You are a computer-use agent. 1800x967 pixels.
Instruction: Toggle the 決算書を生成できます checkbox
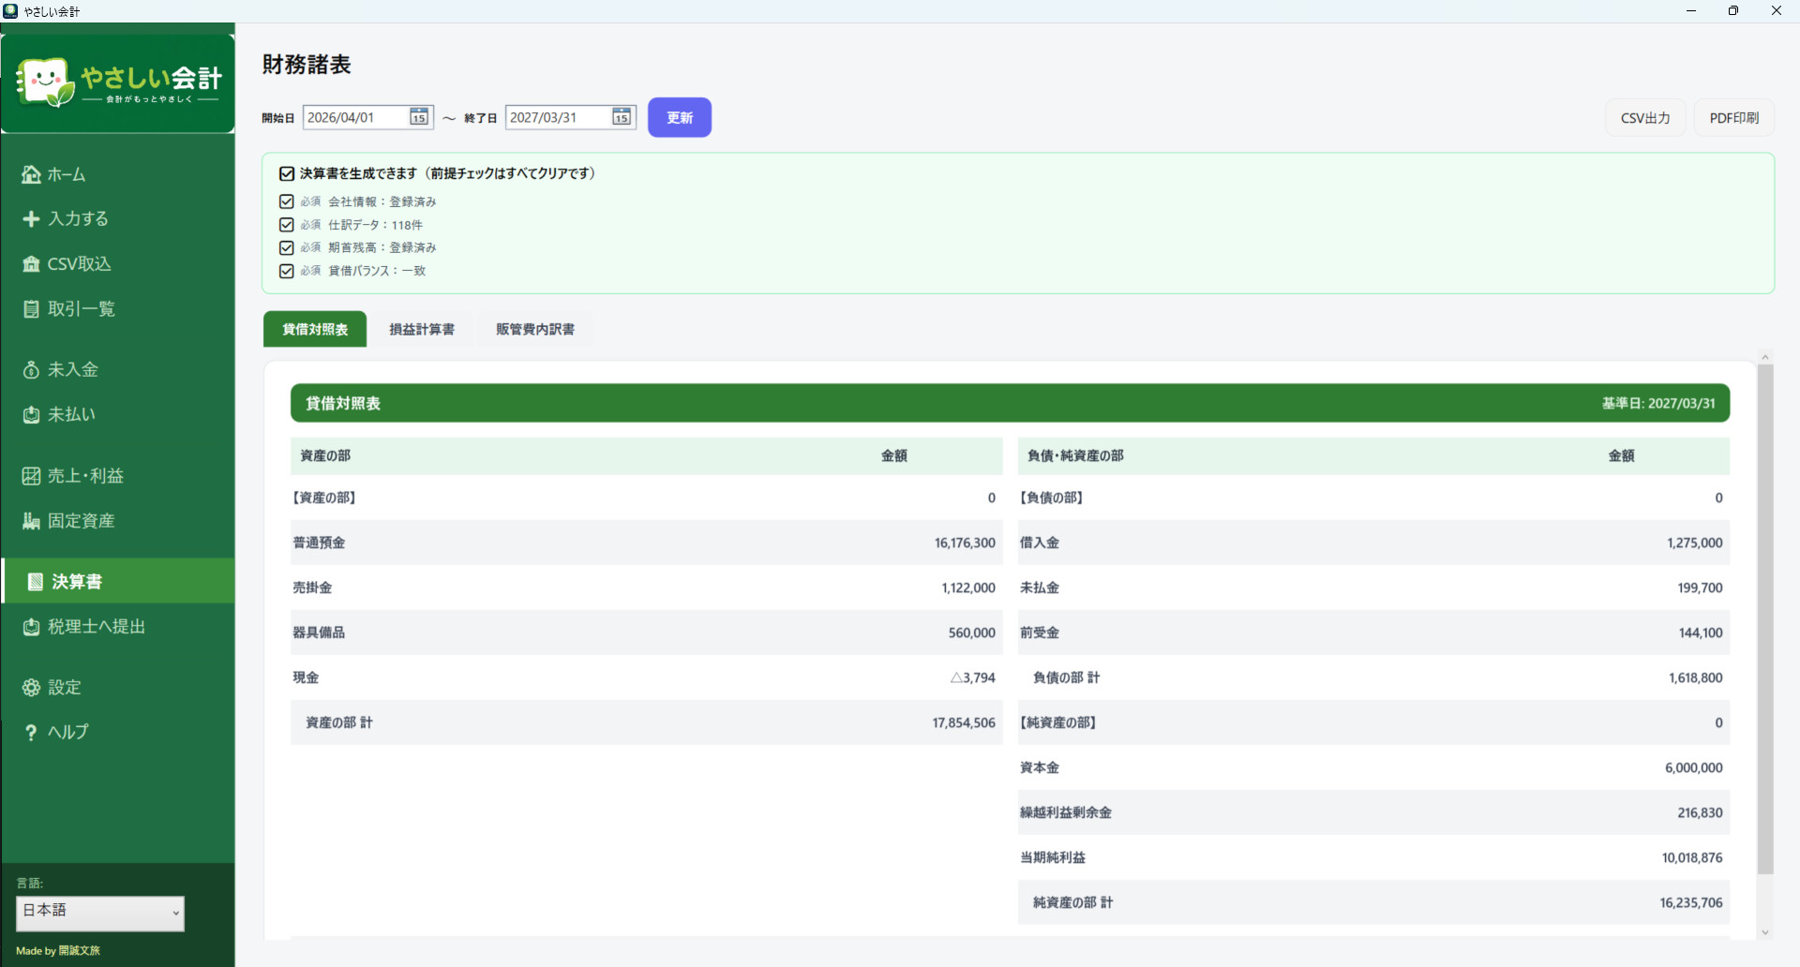tap(287, 173)
